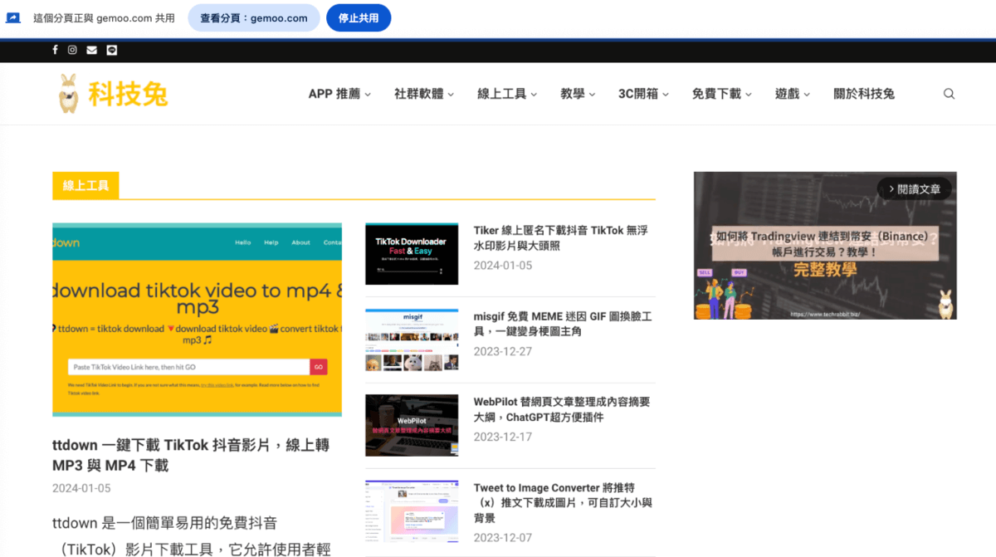Click the 停止共用 button
The image size is (996, 557).
359,17
